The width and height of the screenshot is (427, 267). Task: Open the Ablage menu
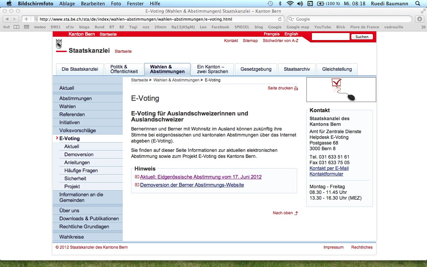[x=67, y=4]
